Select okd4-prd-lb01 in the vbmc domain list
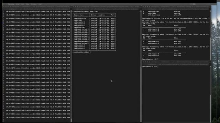 (x=80, y=27)
